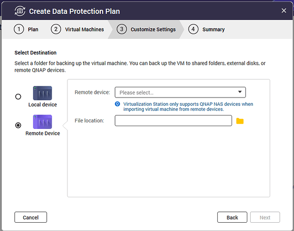The height and width of the screenshot is (231, 294).
Task: Click into the File location field
Action: (173, 121)
